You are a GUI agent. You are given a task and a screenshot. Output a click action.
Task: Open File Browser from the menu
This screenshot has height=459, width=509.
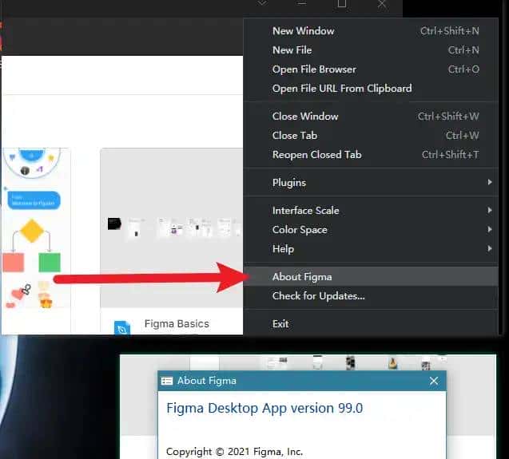pyautogui.click(x=371, y=69)
